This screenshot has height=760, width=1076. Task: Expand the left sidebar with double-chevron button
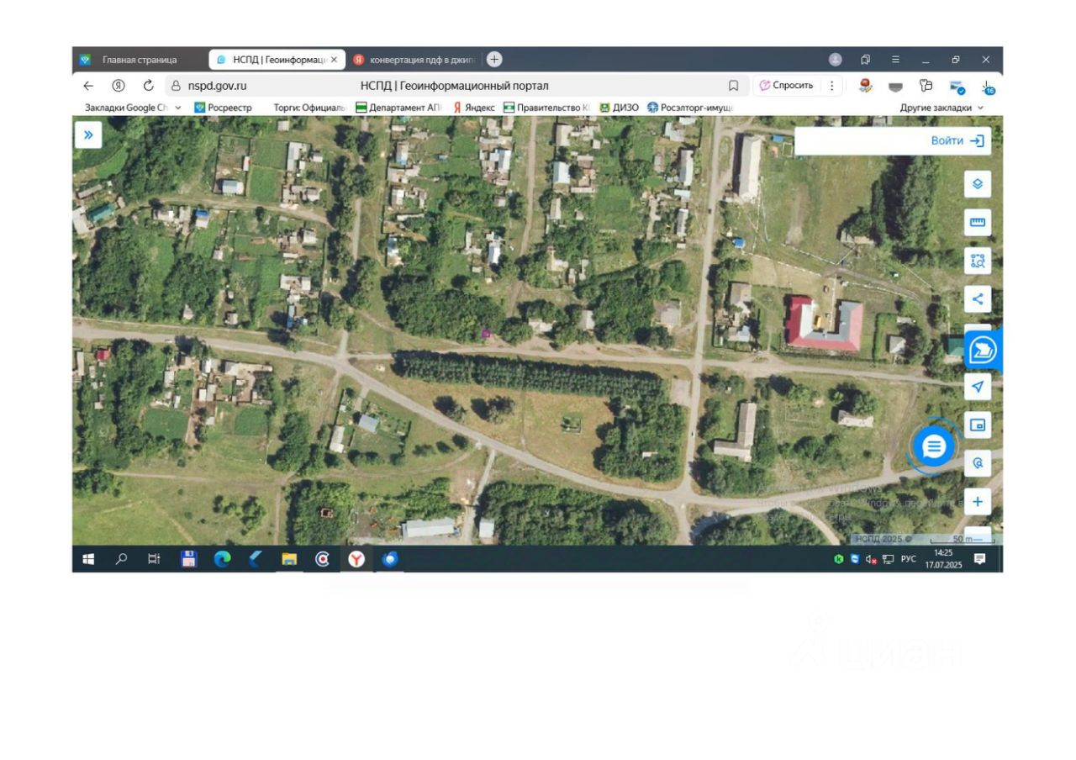pyautogui.click(x=88, y=135)
